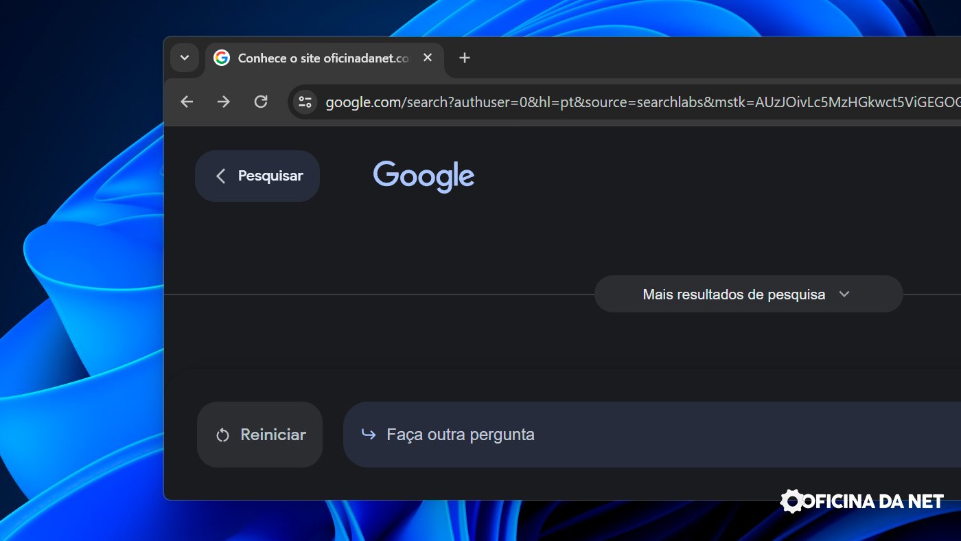Open site information icon in address bar
Viewport: 961px width, 541px height.
[305, 102]
